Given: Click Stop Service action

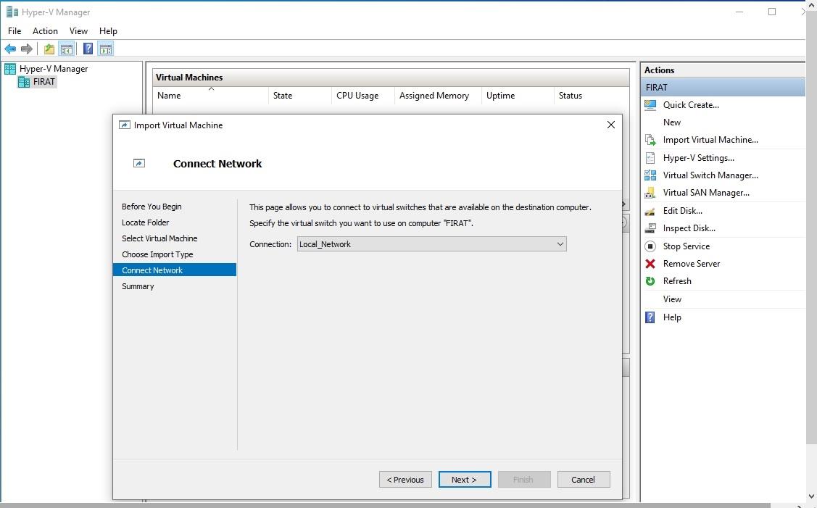Looking at the screenshot, I should [x=687, y=246].
